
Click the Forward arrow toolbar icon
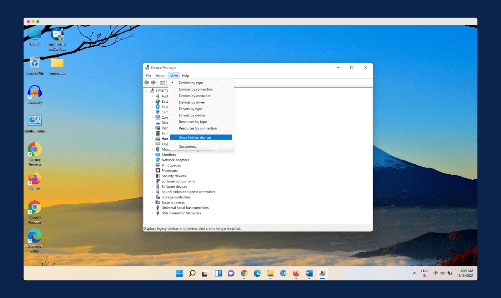tap(153, 83)
